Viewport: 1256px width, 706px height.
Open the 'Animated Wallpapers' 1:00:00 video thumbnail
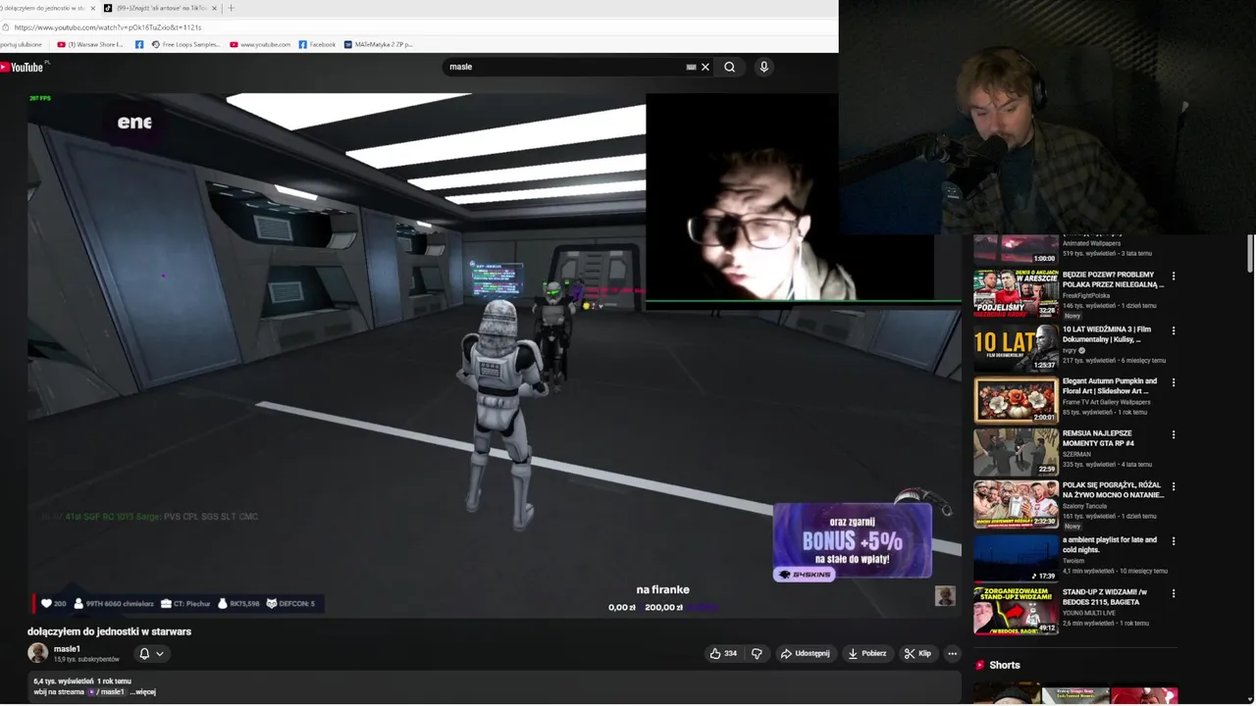pyautogui.click(x=1016, y=250)
